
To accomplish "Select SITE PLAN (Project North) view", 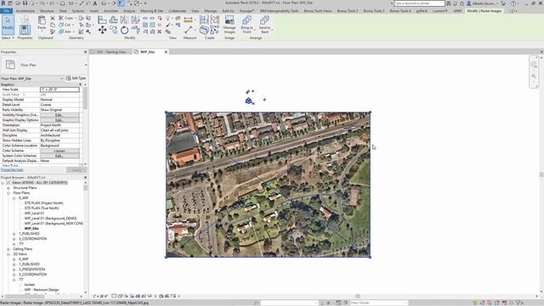I will (43, 203).
